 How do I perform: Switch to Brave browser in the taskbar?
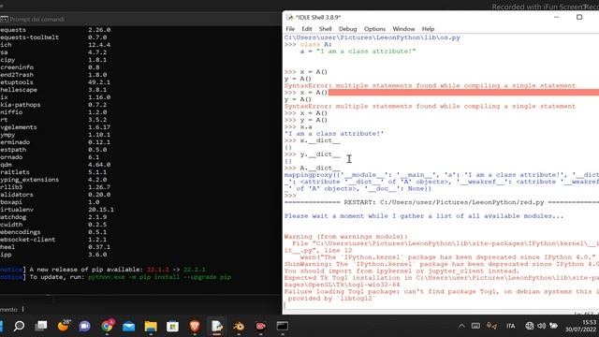click(x=195, y=326)
